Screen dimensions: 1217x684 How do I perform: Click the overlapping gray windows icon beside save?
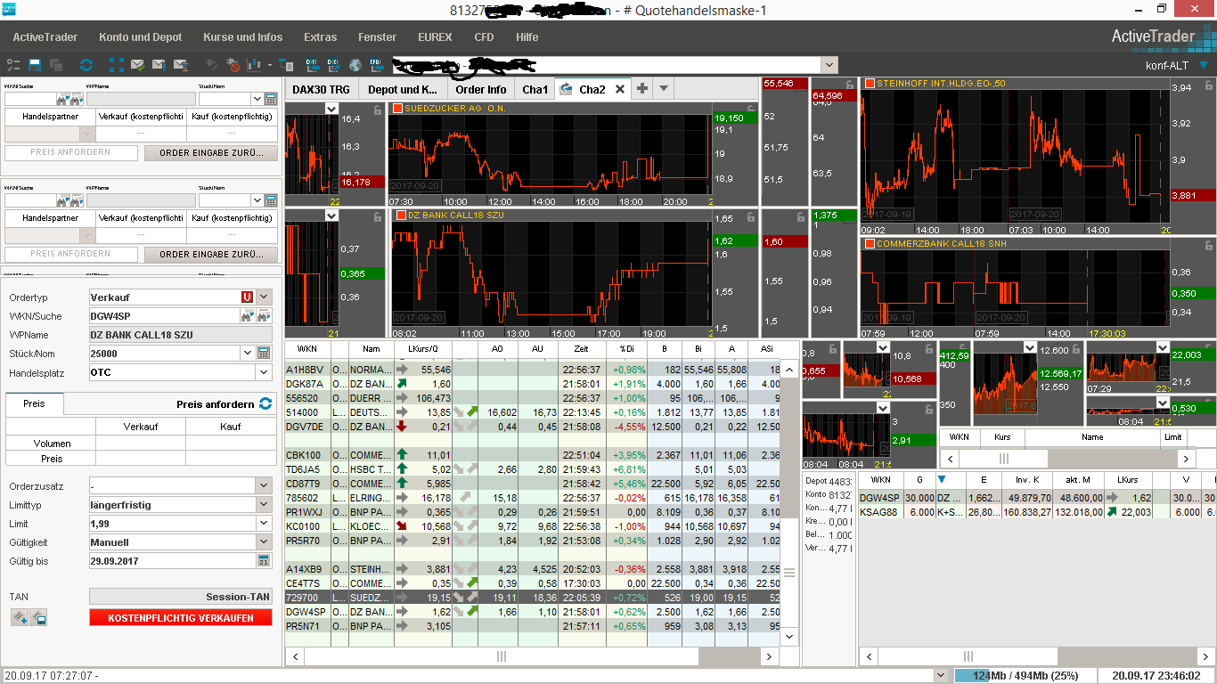point(56,64)
